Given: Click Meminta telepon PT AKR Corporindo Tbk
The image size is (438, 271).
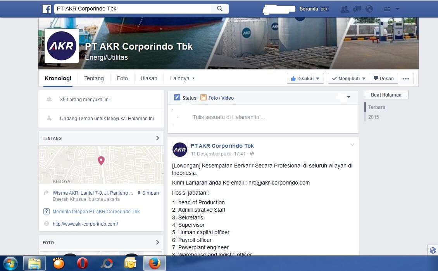Looking at the screenshot, I should pos(96,212).
